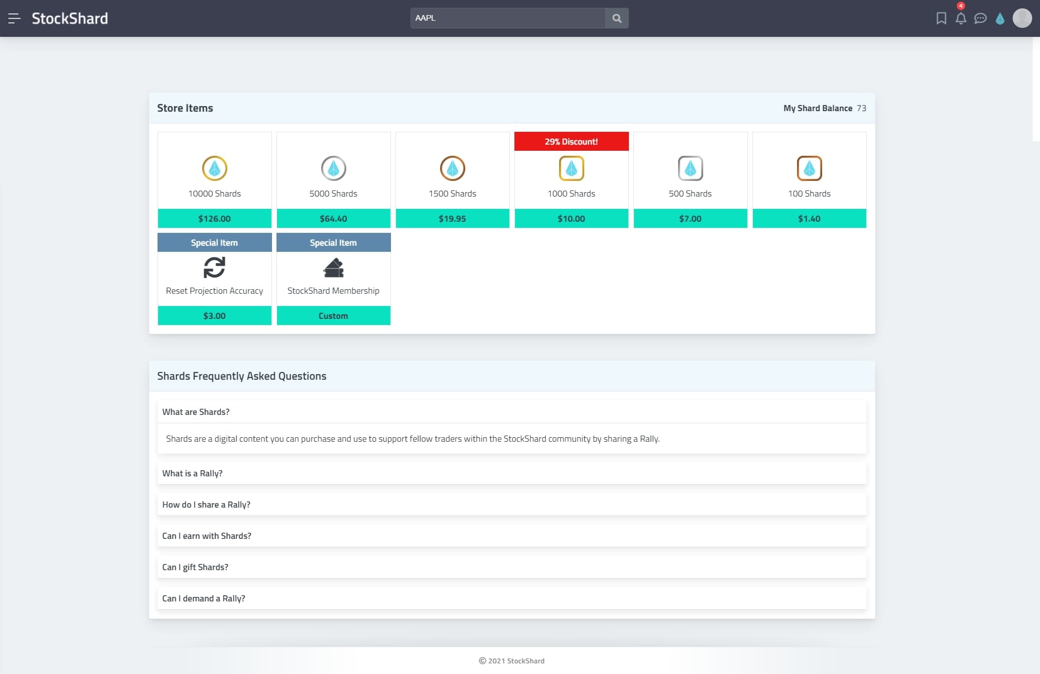Click the Special Item banner above StockShard Membership
Viewport: 1040px width, 674px height.
[333, 242]
